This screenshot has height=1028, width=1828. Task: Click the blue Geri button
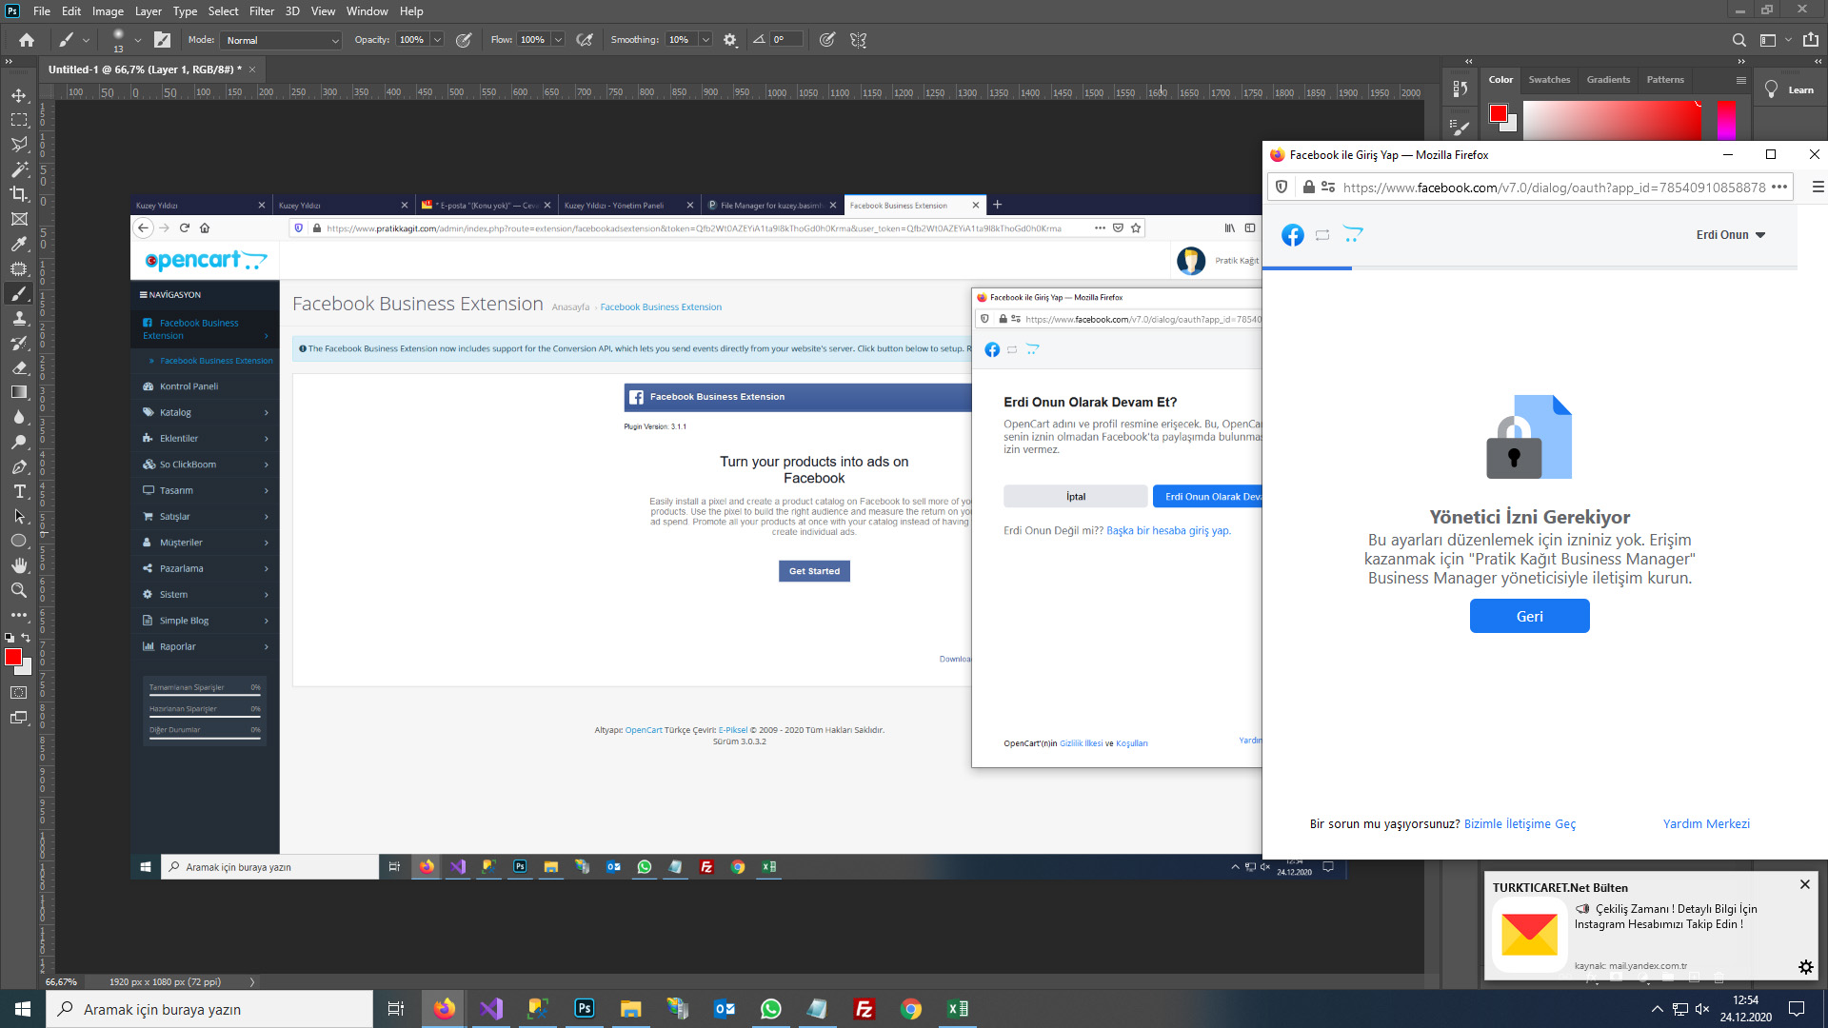click(x=1529, y=616)
